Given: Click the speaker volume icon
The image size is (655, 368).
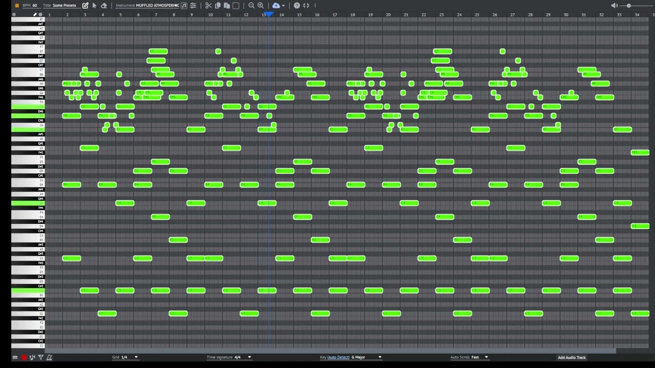Looking at the screenshot, I should pyautogui.click(x=614, y=5).
